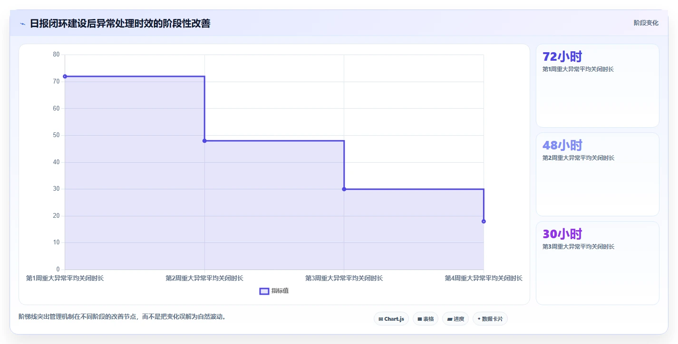Click the chart title 日报闭环建设后异常处理时效的阶段性改善
Viewport: 678px width, 344px height.
(120, 23)
